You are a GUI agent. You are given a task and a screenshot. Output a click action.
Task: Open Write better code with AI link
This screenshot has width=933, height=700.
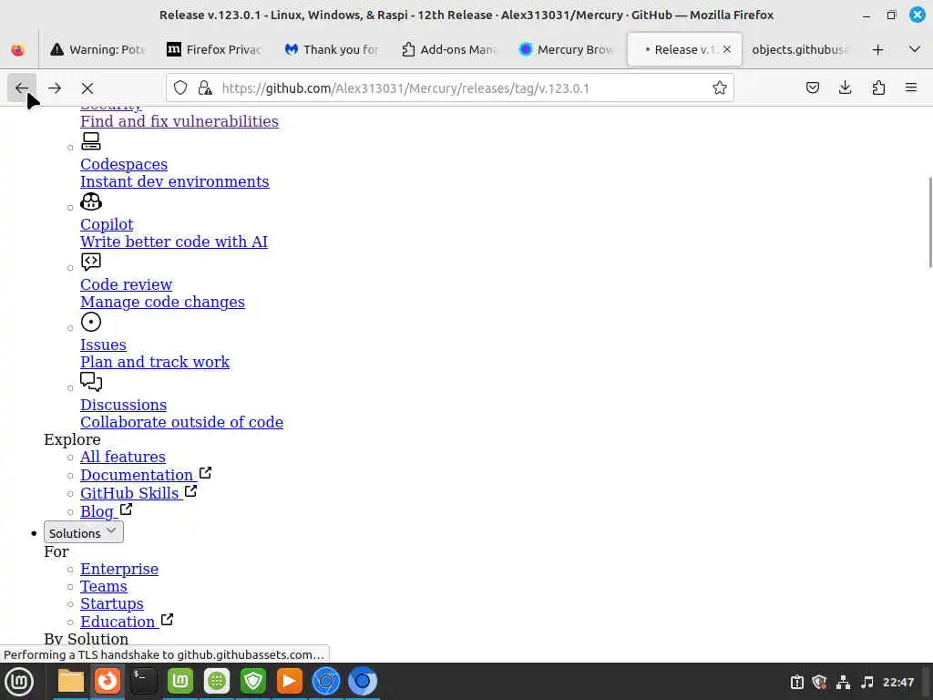tap(174, 242)
